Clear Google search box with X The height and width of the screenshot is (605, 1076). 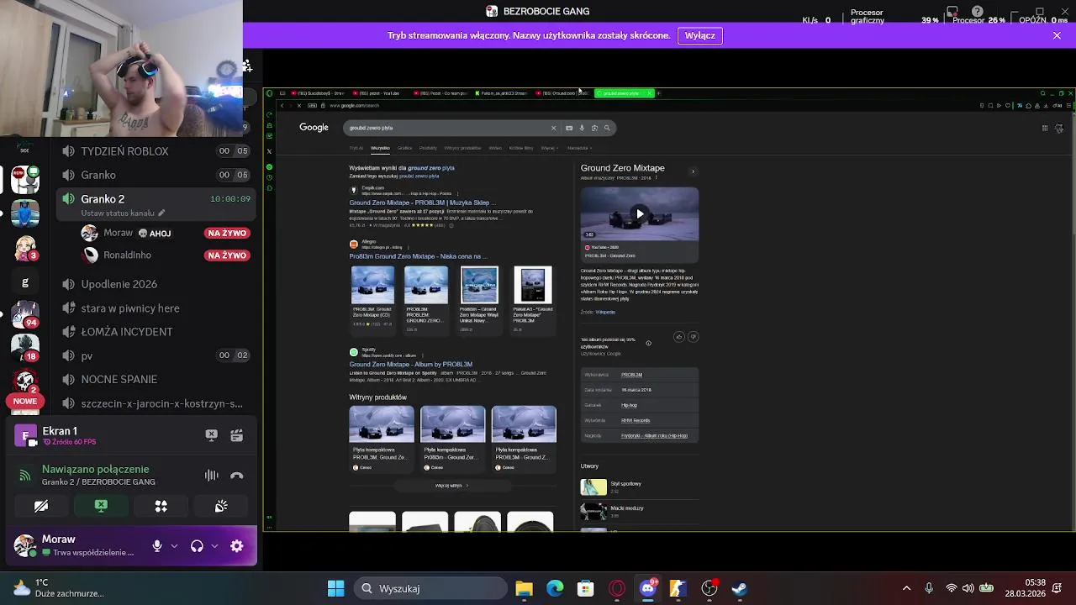(x=553, y=128)
